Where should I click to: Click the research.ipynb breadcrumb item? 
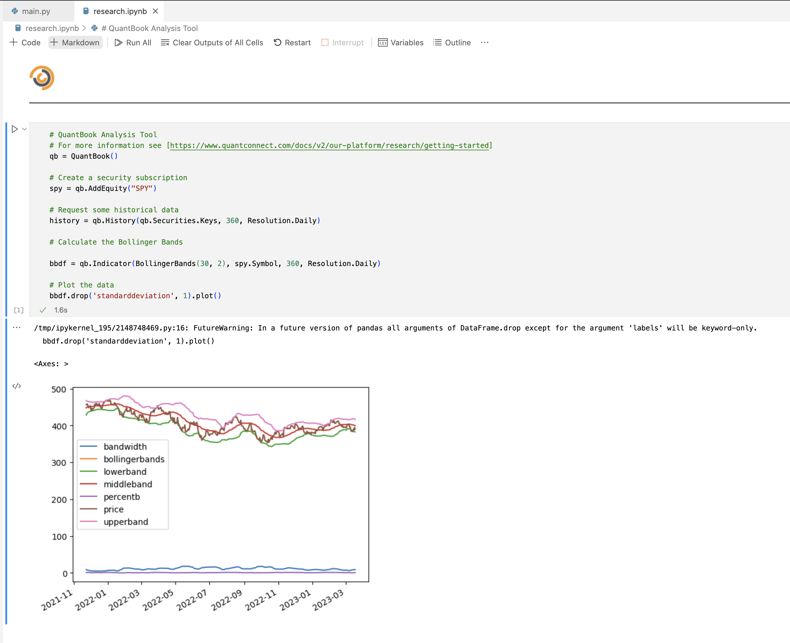52,28
